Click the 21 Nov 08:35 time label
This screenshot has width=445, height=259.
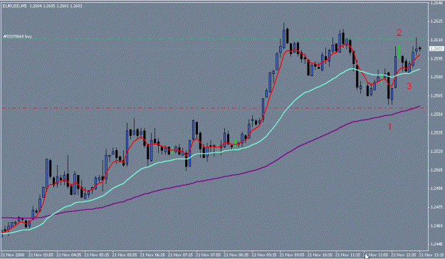pyautogui.click(x=236, y=255)
